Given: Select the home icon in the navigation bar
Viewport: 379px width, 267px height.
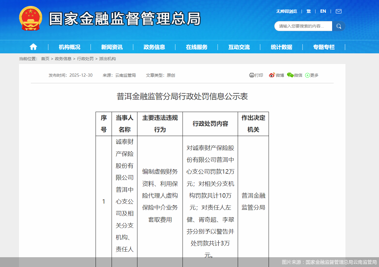Looking at the screenshot, I should (x=33, y=47).
